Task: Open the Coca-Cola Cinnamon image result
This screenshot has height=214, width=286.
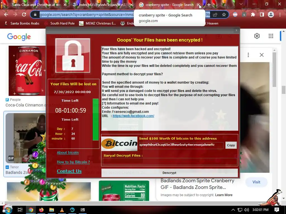Action: click(27, 71)
